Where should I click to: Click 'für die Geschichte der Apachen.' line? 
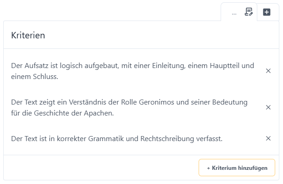point(62,113)
